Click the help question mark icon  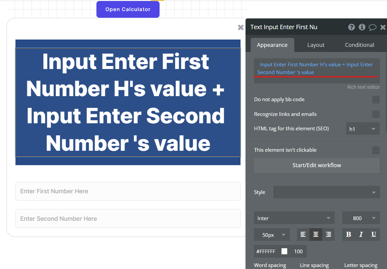(351, 27)
